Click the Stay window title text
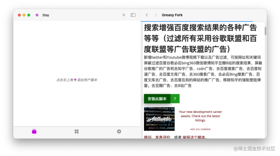 (x=46, y=15)
